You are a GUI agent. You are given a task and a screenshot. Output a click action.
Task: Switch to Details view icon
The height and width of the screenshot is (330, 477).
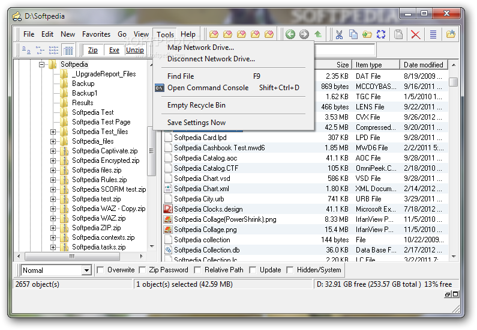(68, 50)
